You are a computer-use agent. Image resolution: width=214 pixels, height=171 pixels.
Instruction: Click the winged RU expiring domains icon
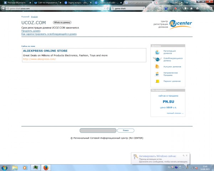[157, 59]
